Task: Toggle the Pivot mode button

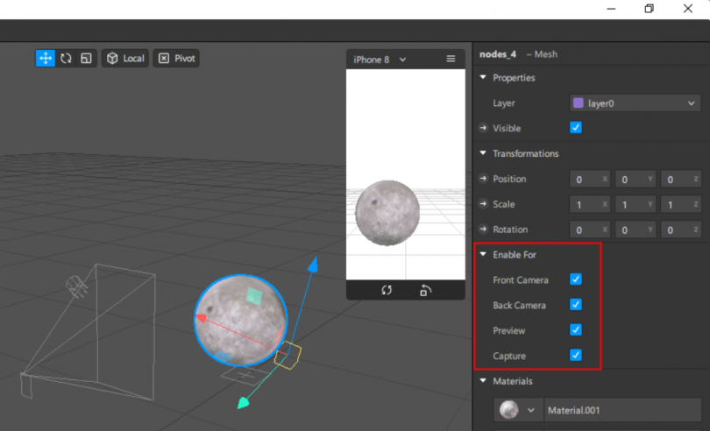Action: (176, 59)
